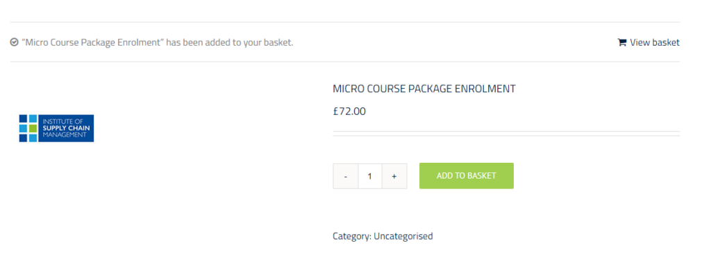Screen dimensions: 711x266
Task: Click the green Add to Basket button
Action: click(466, 175)
